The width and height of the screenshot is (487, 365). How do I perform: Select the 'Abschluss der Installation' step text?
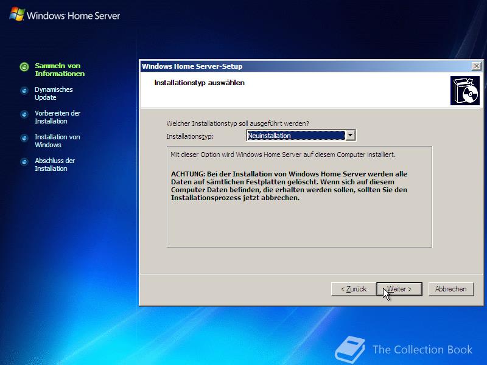[x=55, y=164]
